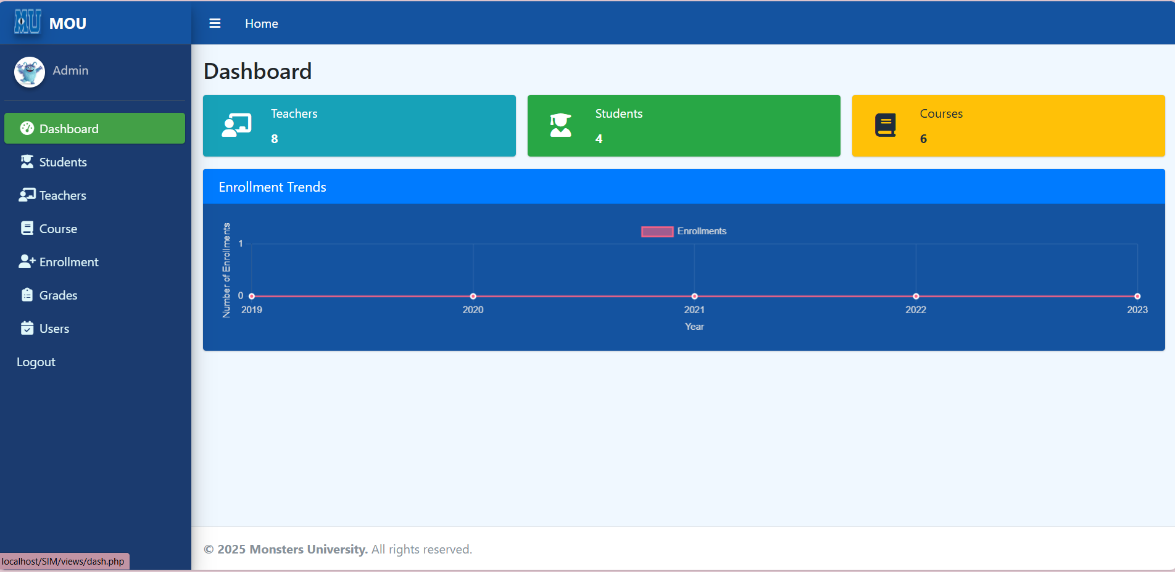The image size is (1175, 572).
Task: Select the 2020 data point on the chart
Action: pos(473,296)
